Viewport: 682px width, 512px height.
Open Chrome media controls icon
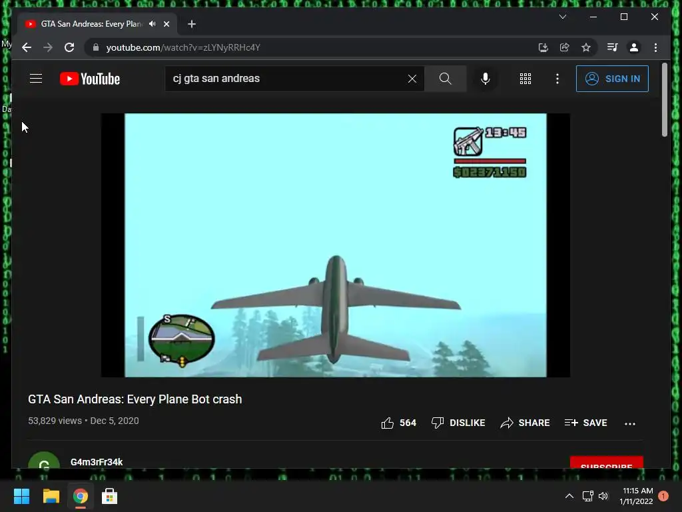[613, 47]
